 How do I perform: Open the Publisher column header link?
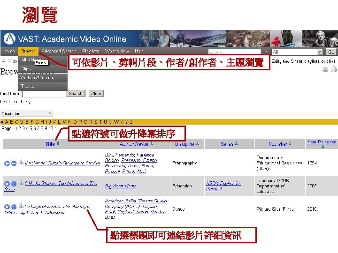click(277, 144)
